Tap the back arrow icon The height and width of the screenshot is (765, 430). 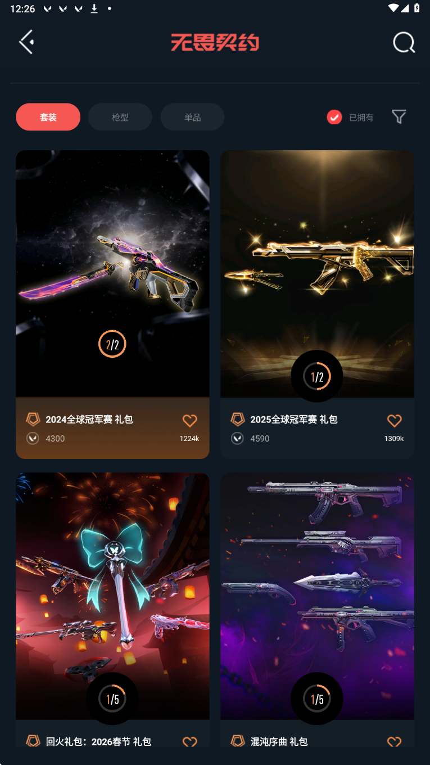click(x=26, y=42)
